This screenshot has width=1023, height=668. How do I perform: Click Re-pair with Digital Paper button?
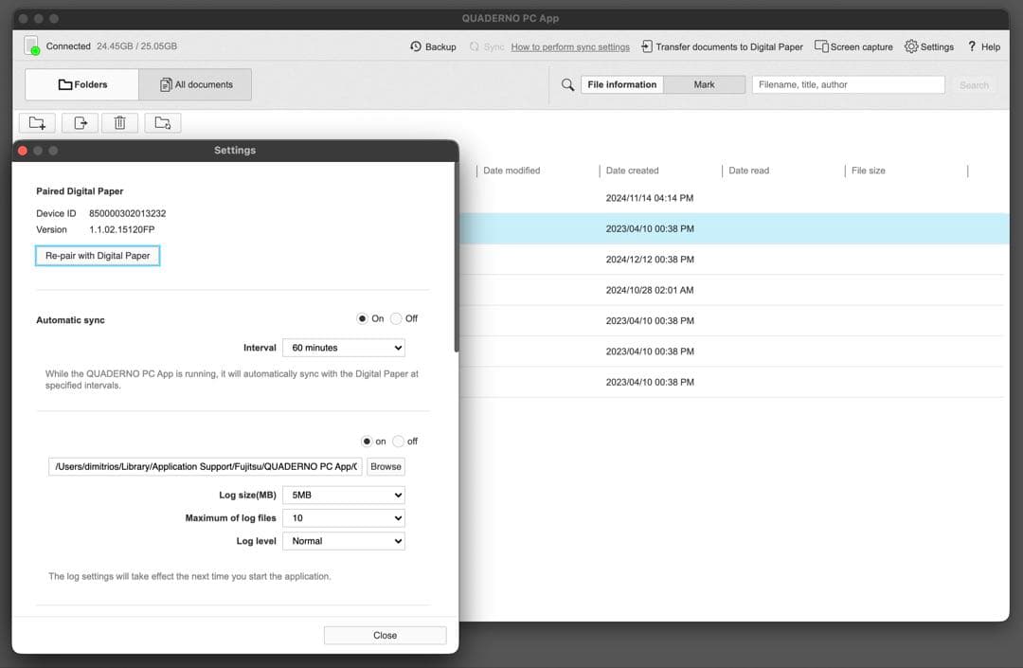point(98,256)
